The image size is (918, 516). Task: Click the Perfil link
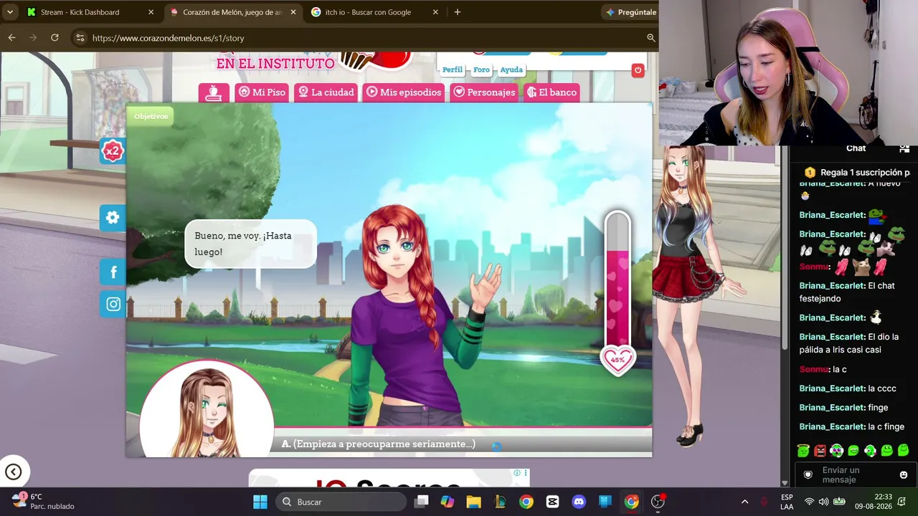[452, 70]
